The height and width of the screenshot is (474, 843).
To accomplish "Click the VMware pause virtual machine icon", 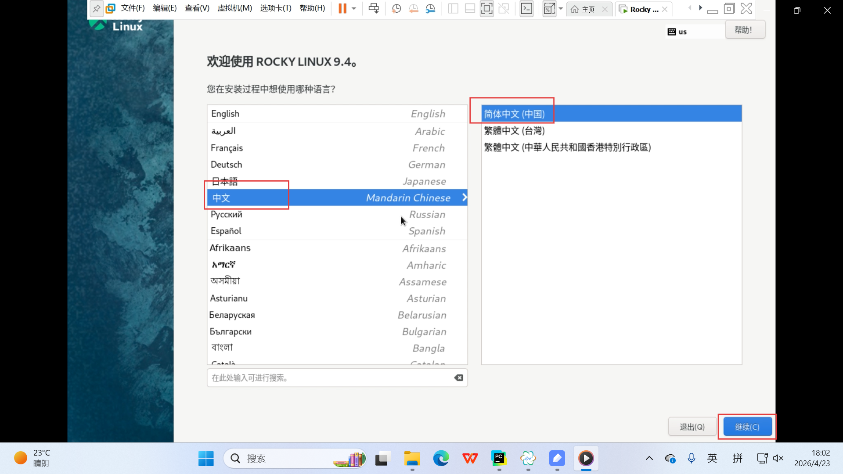I will 342,8.
